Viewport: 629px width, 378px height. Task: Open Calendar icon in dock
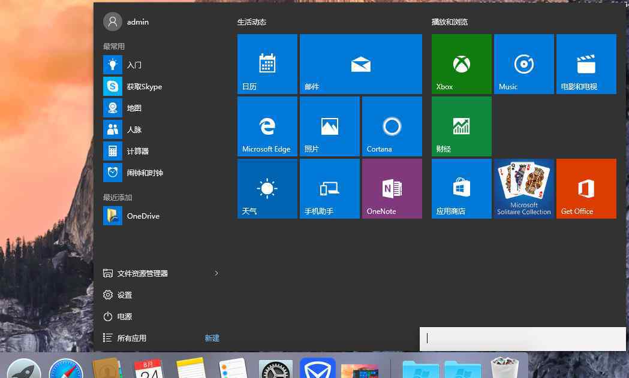coord(149,369)
